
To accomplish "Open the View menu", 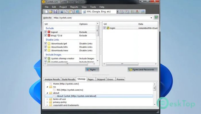I will [84, 7].
